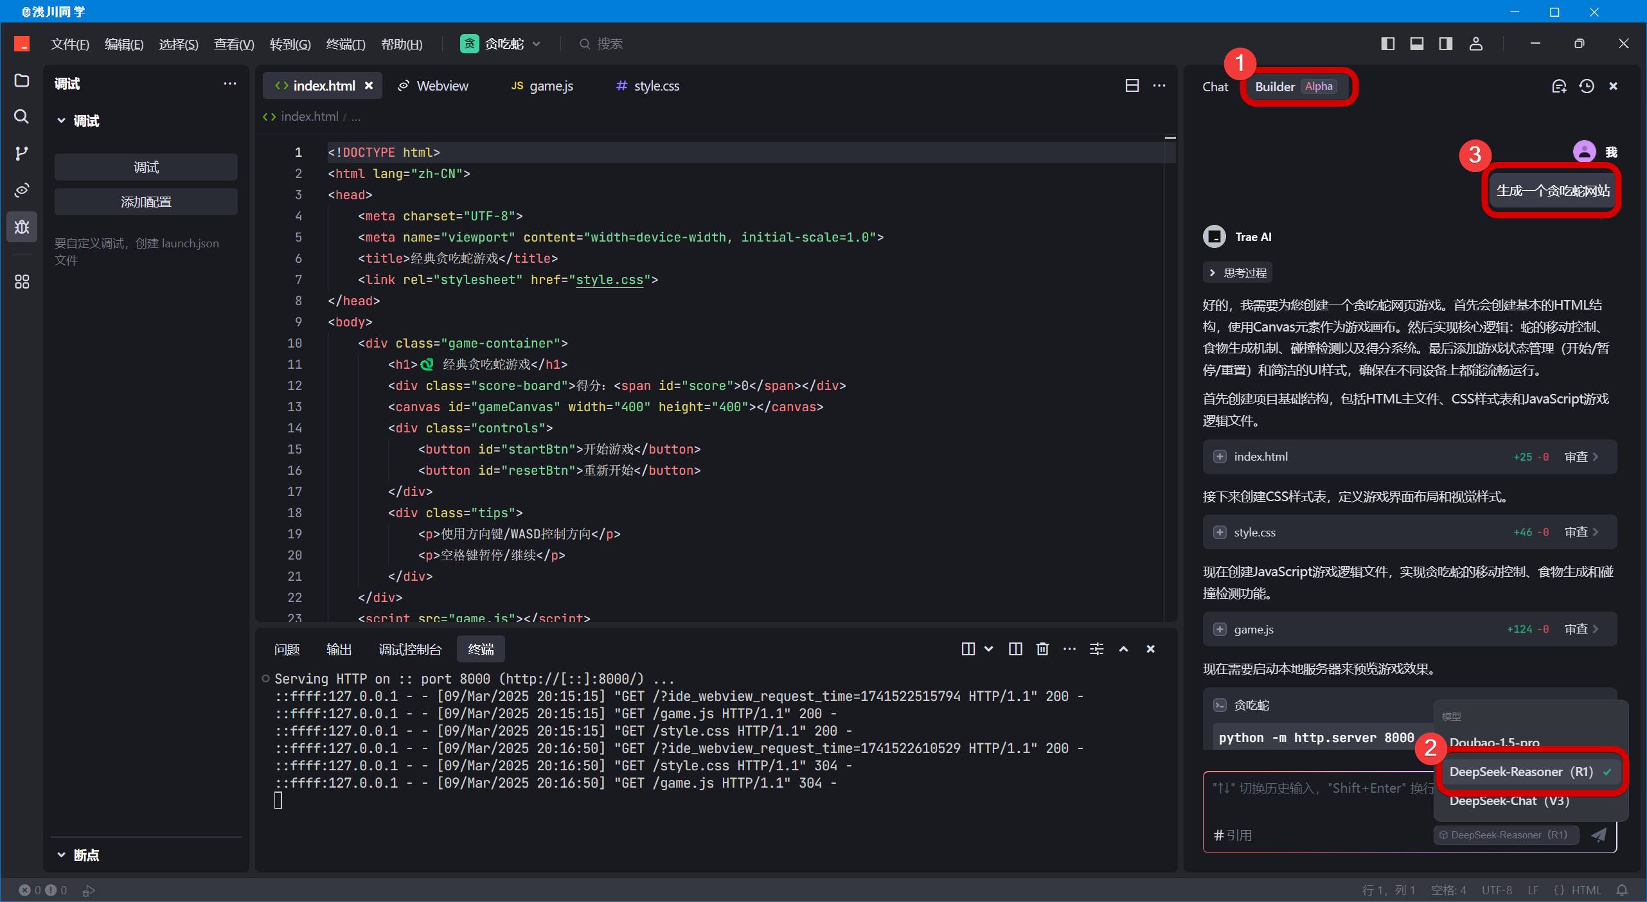The image size is (1647, 902).
Task: Toggle the right AI sidebar layout icon
Action: [1446, 44]
